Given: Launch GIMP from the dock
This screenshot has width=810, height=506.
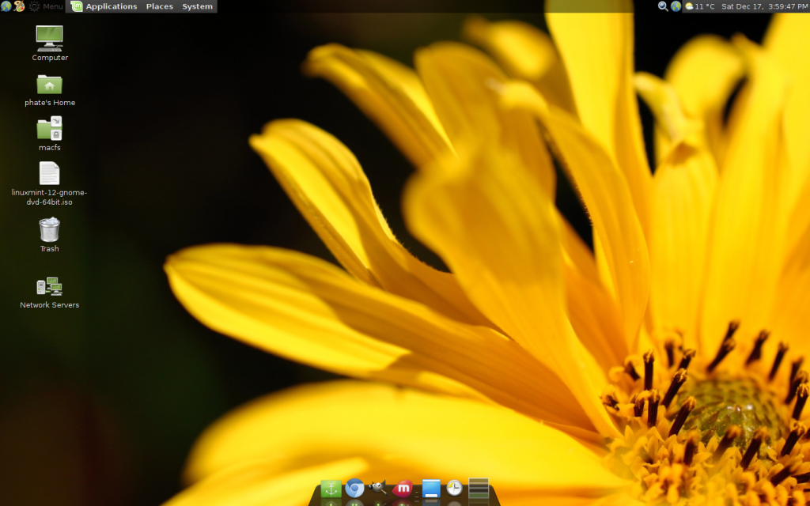Looking at the screenshot, I should click(x=377, y=487).
